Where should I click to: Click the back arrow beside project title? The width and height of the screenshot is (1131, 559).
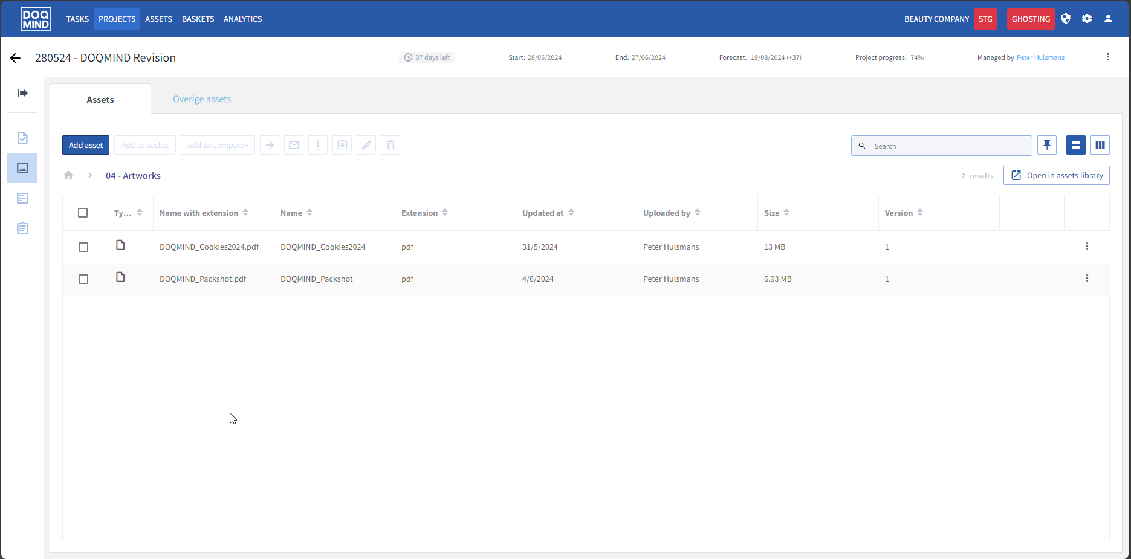(x=16, y=58)
